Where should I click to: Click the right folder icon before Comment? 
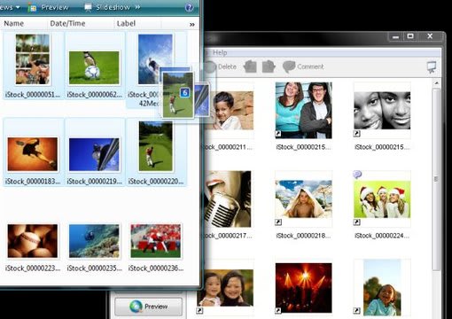tap(269, 66)
